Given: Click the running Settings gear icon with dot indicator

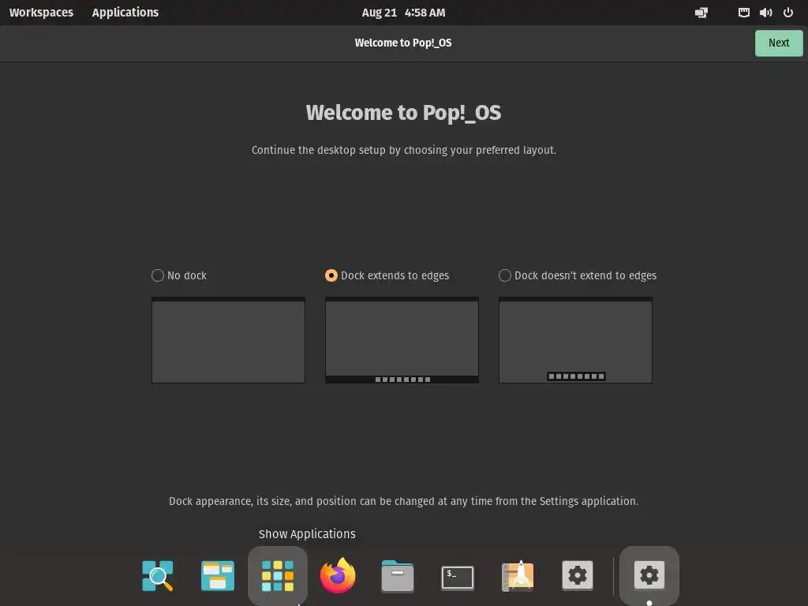Looking at the screenshot, I should tap(649, 575).
